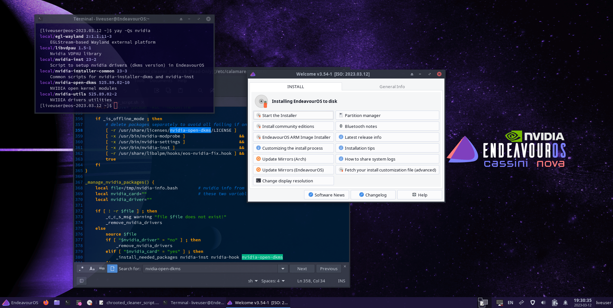Close the editor search bar
The width and height of the screenshot is (613, 308).
pos(345,266)
